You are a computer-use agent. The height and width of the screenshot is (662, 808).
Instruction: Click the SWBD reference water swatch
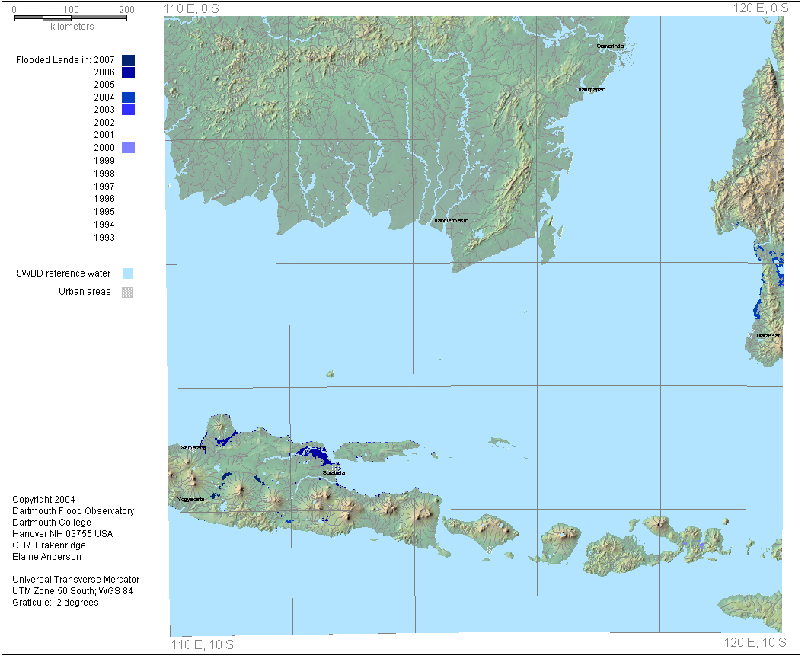click(128, 273)
